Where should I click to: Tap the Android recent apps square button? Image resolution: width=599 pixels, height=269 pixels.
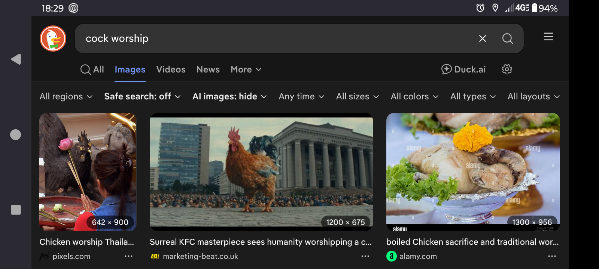click(x=16, y=210)
